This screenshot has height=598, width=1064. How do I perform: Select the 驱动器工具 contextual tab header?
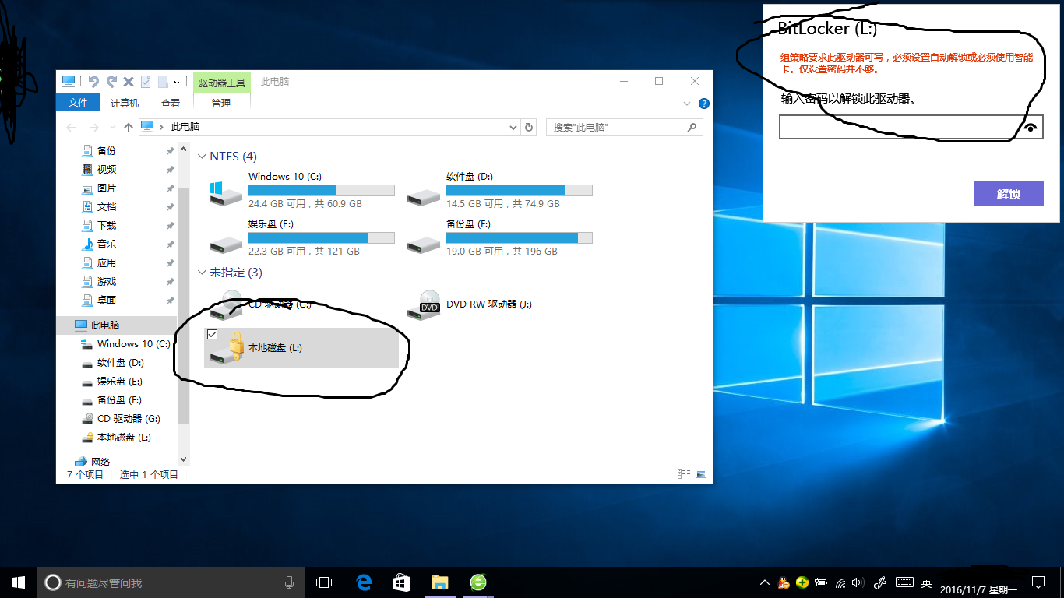tap(221, 82)
